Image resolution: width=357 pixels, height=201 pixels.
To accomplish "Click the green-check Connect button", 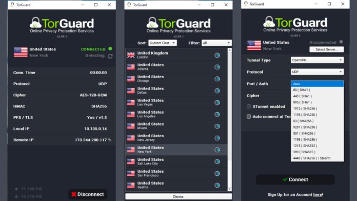I will coord(295,179).
